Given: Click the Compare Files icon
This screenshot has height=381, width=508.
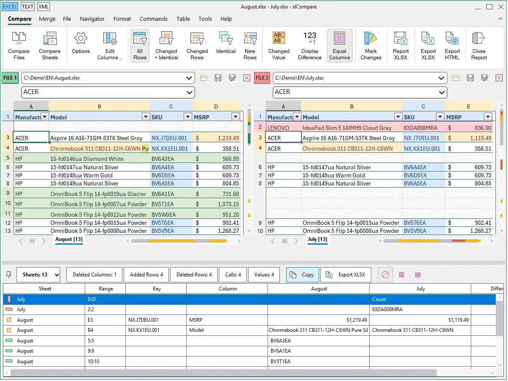Looking at the screenshot, I should click(19, 45).
